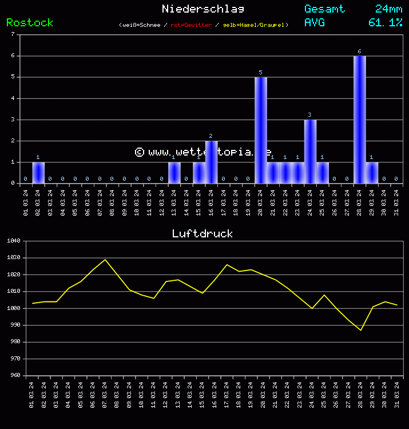
Task: Click the red rot=Gewitter legend entry
Action: [x=191, y=25]
